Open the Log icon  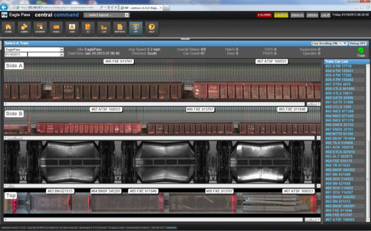pyautogui.click(x=104, y=28)
